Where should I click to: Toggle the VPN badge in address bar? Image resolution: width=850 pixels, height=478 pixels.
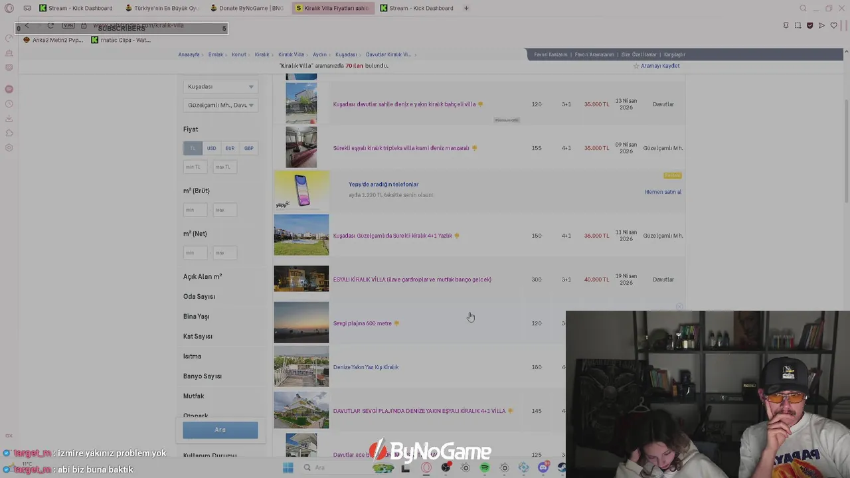click(68, 25)
